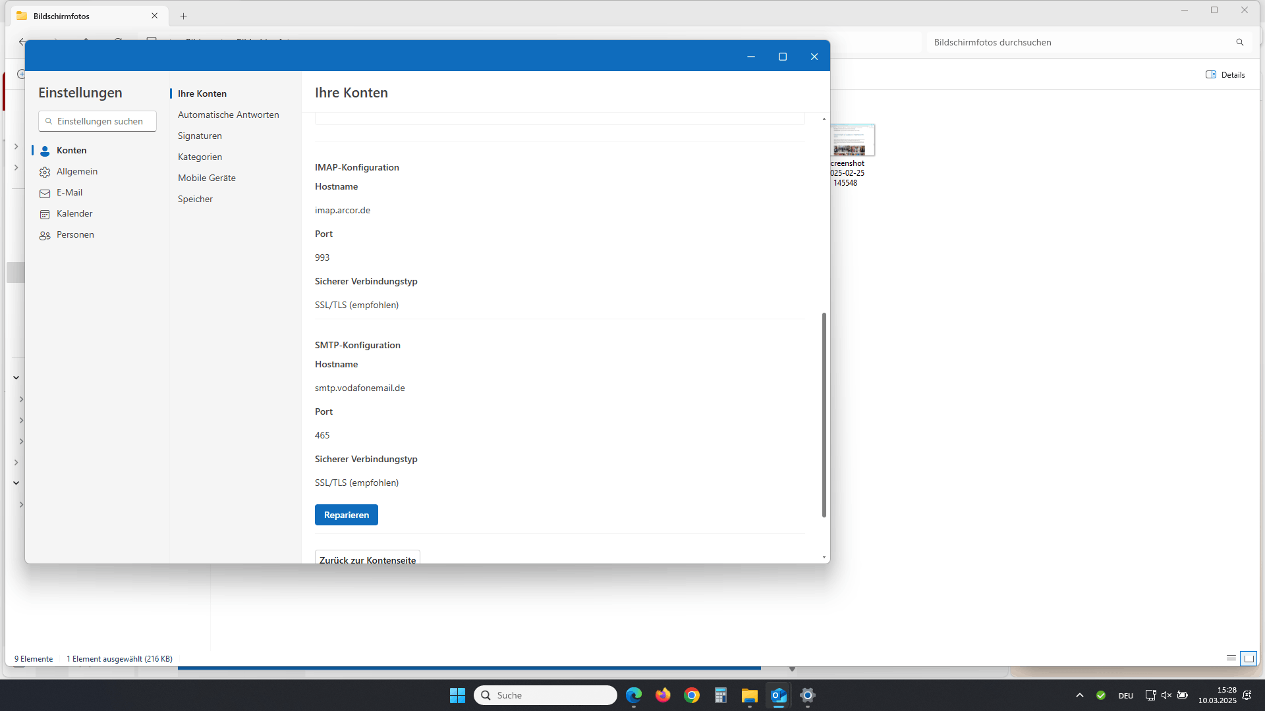The width and height of the screenshot is (1265, 711).
Task: Click the Reparieren button
Action: pyautogui.click(x=346, y=515)
